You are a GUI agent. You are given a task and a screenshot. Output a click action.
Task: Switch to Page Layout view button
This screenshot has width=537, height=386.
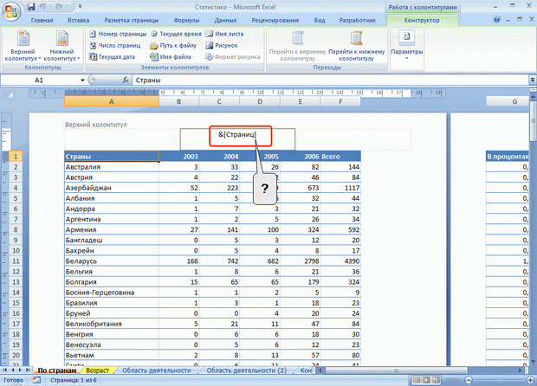[x=426, y=380]
